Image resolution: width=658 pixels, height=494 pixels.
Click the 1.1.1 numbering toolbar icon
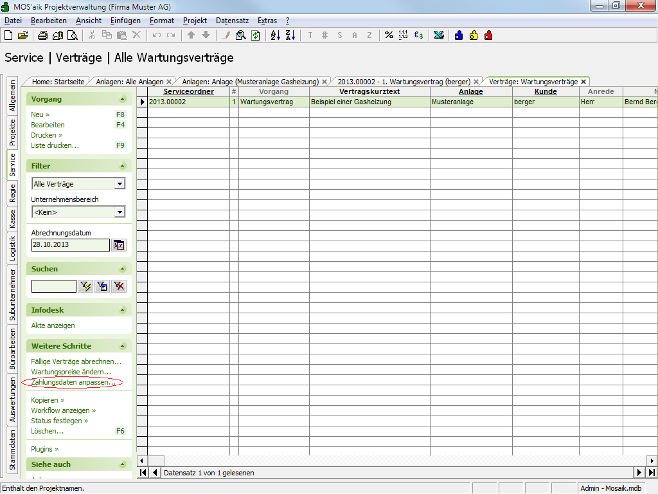pyautogui.click(x=404, y=35)
